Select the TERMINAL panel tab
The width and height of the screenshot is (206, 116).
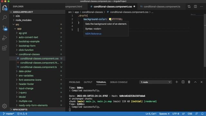coord(101,82)
